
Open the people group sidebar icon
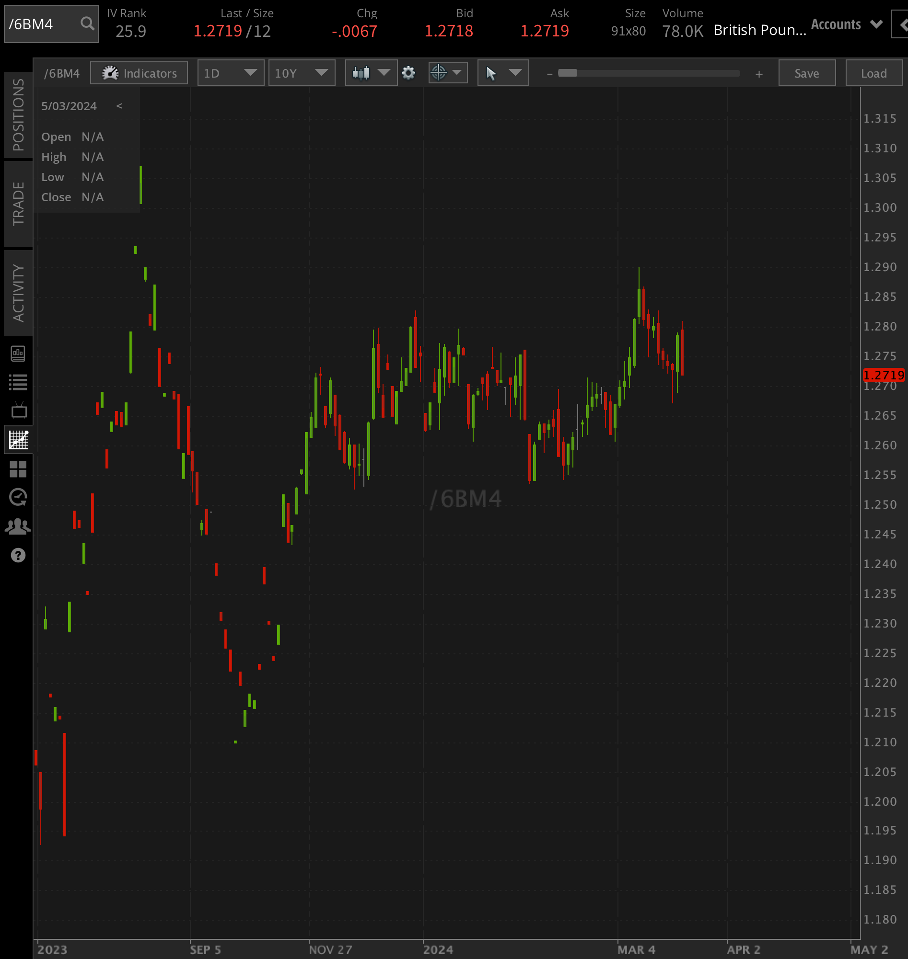[x=18, y=526]
